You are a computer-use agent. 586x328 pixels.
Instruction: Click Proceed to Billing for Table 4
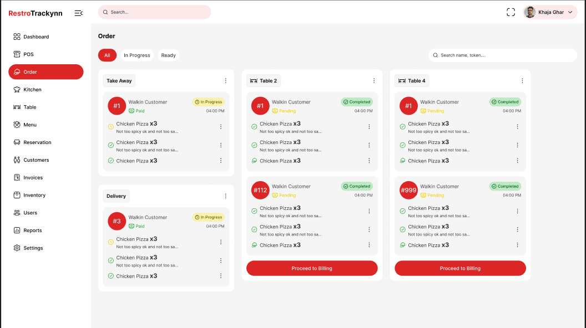pos(459,268)
